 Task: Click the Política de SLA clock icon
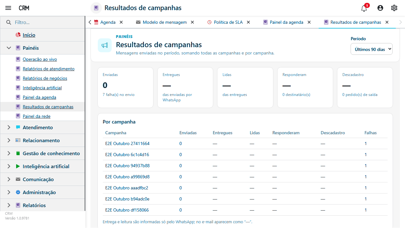[x=209, y=22]
